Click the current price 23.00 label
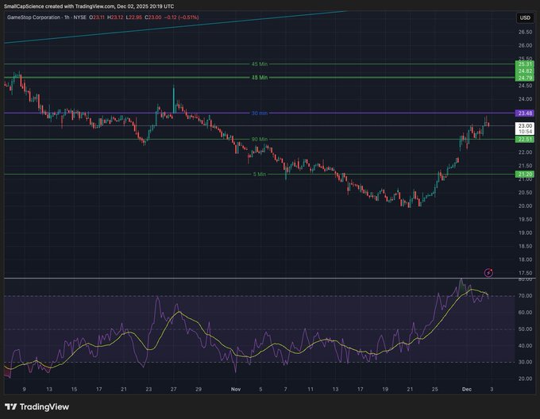 tap(524, 125)
